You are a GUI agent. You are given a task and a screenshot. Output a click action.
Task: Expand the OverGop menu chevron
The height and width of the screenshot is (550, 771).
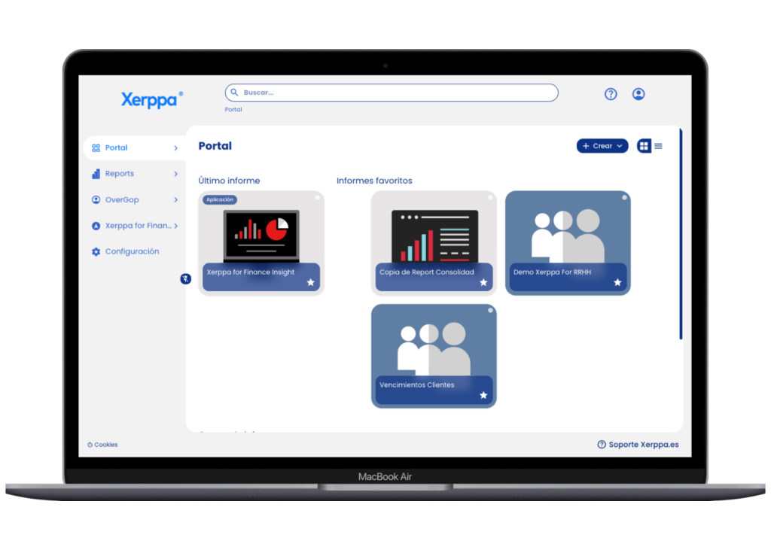(175, 199)
